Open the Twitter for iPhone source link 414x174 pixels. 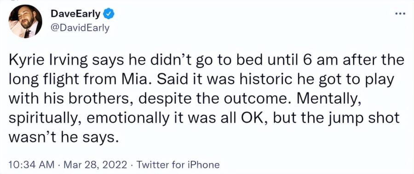coord(178,165)
